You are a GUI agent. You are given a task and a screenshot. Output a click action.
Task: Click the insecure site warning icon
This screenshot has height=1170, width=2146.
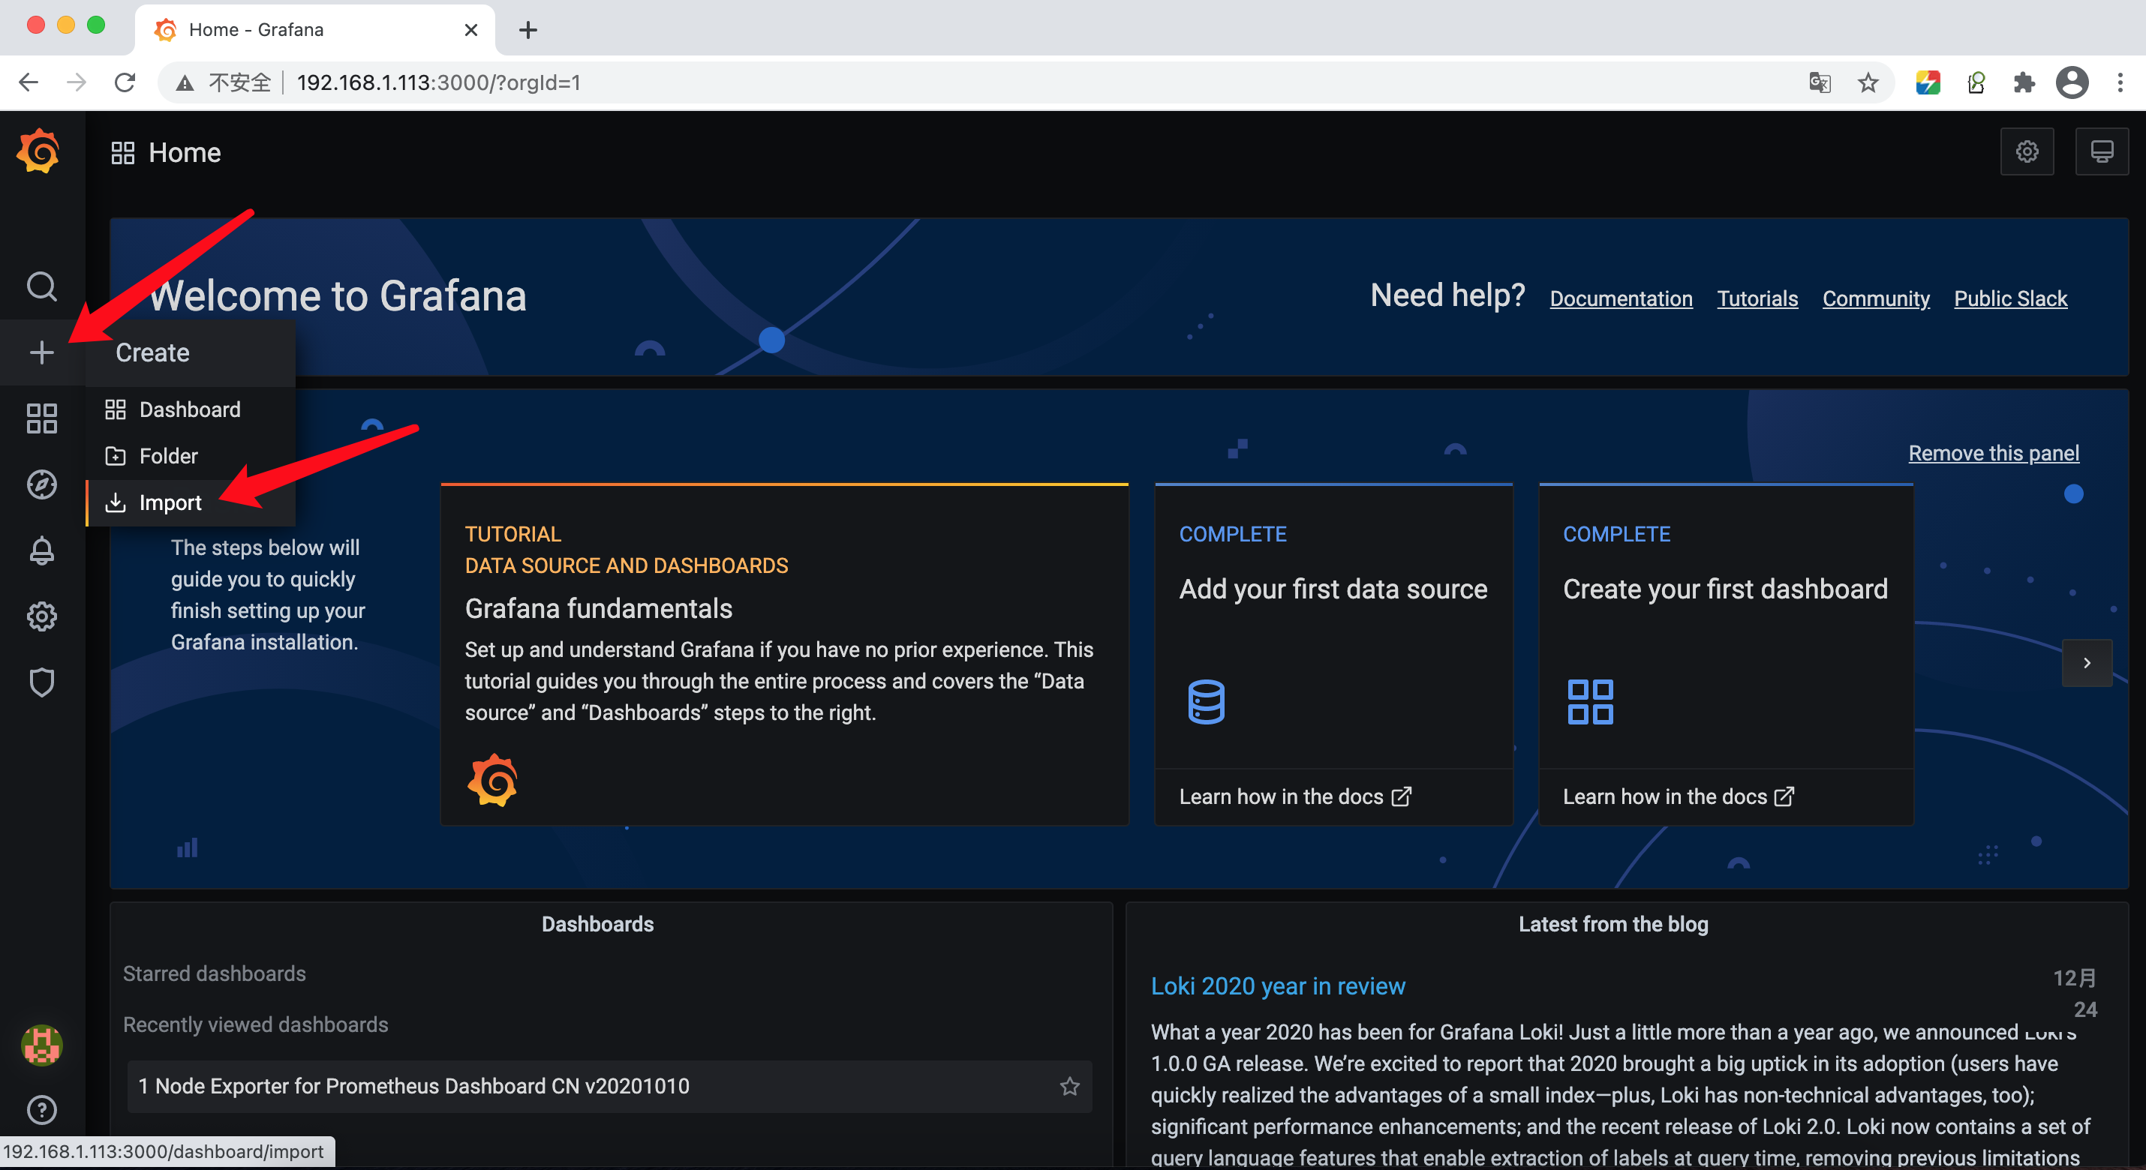click(x=185, y=83)
